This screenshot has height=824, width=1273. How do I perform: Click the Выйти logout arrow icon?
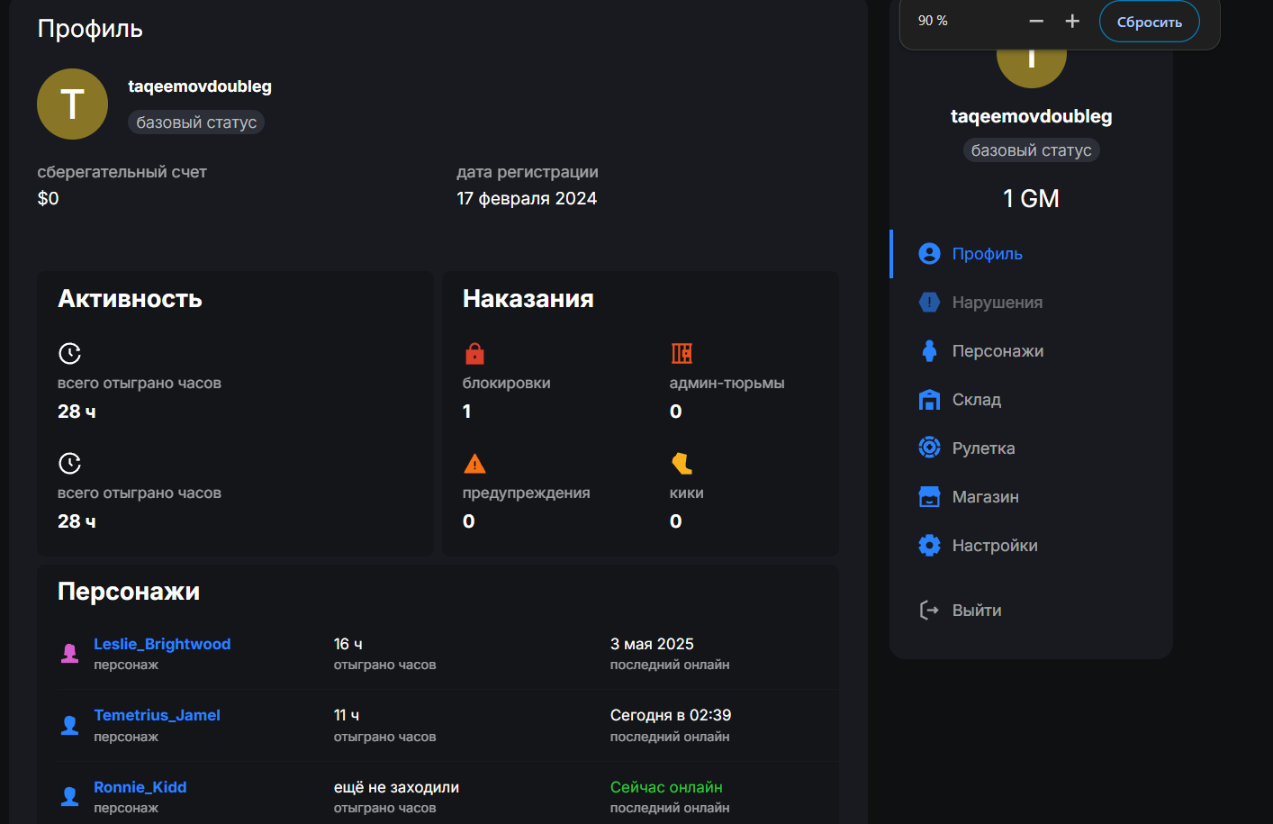click(929, 611)
